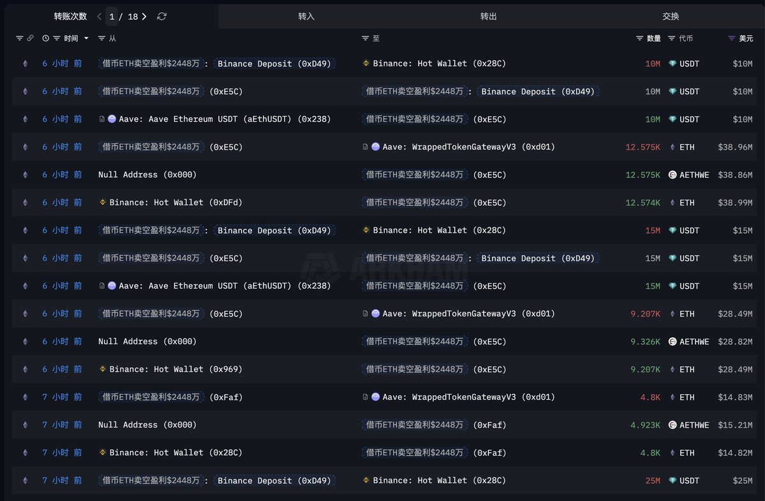Viewport: 765px width, 501px height.
Task: Select the 交换 tab
Action: pyautogui.click(x=671, y=17)
